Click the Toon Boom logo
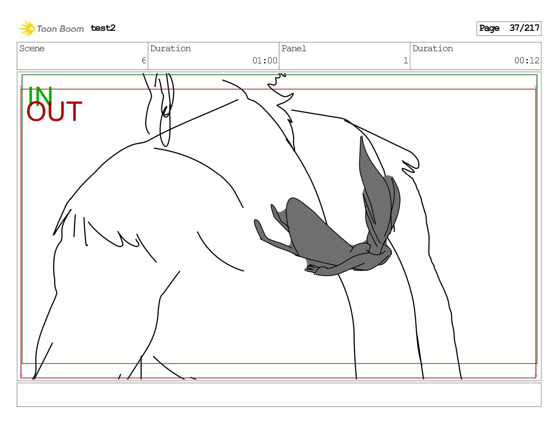Screen dimensions: 559x432 click(51, 28)
